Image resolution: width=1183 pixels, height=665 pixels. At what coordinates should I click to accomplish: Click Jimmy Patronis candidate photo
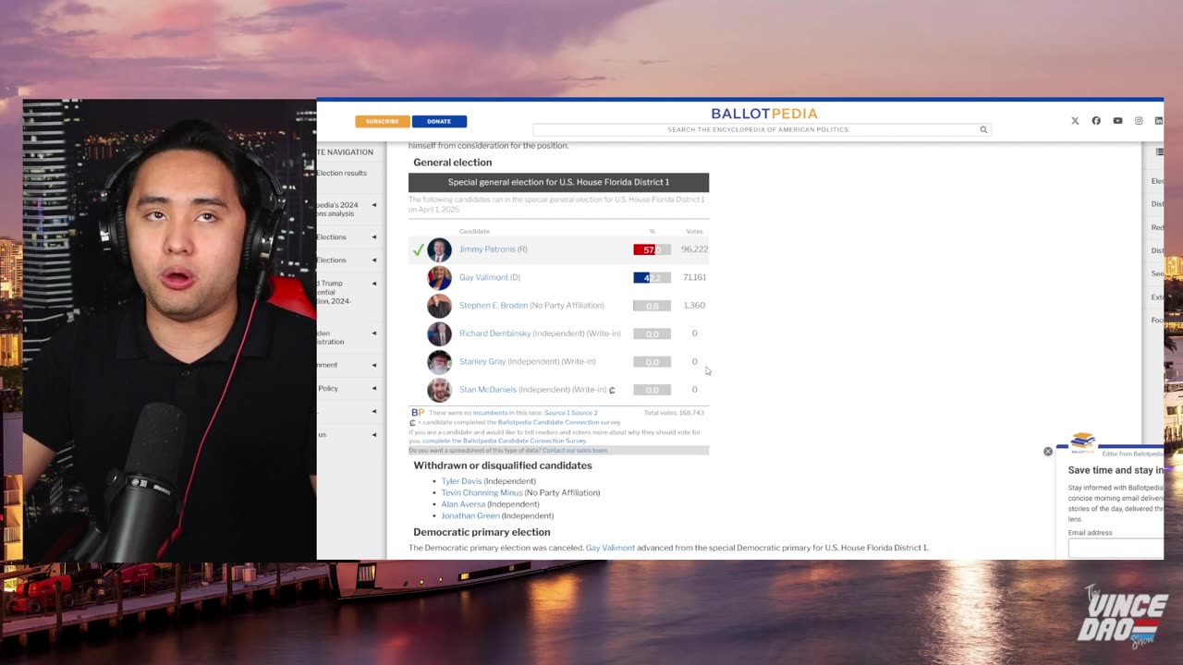(x=439, y=249)
